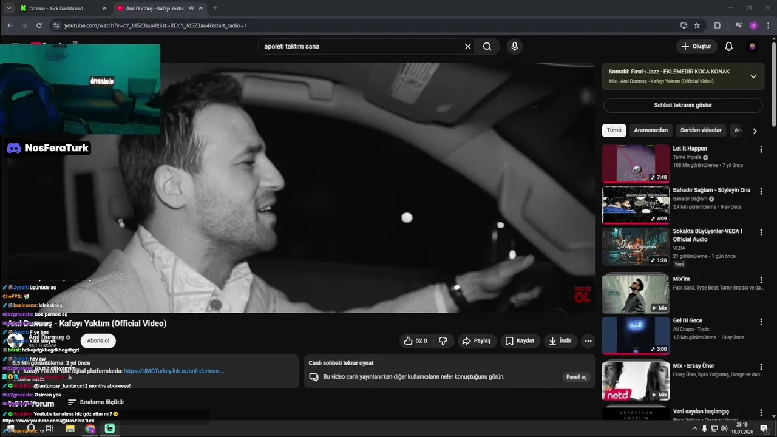Mute the Anıl Durmuş tab audio icon
The width and height of the screenshot is (777, 437).
[191, 8]
